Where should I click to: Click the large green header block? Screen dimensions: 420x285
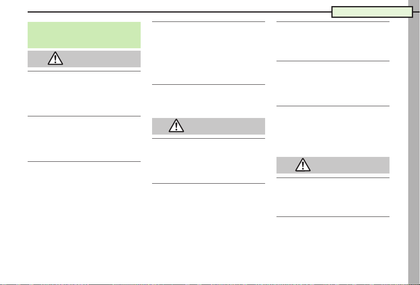[84, 35]
